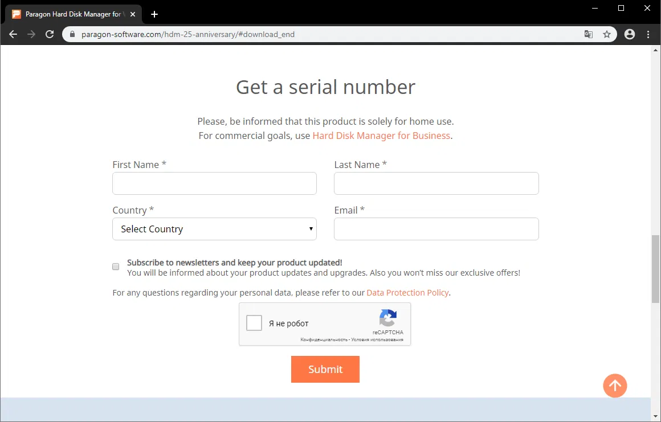Bookmark this page with the star
The height and width of the screenshot is (422, 661).
607,35
